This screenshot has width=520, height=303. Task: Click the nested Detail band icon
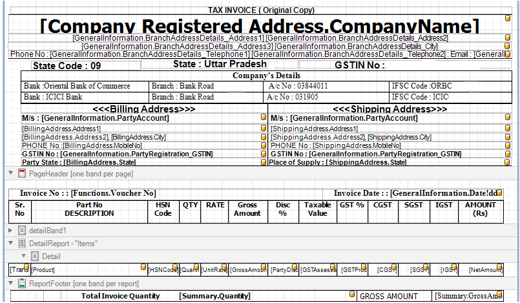(35, 256)
